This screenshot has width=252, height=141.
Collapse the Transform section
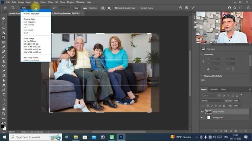coord(202,54)
